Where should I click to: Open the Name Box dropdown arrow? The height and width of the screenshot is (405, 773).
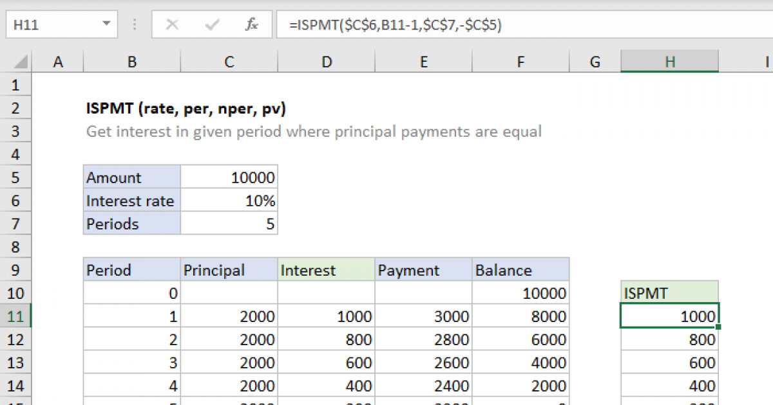(x=107, y=24)
